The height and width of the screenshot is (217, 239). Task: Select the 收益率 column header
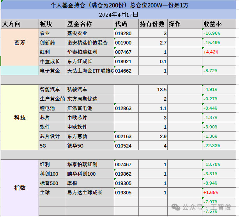coord(219,24)
